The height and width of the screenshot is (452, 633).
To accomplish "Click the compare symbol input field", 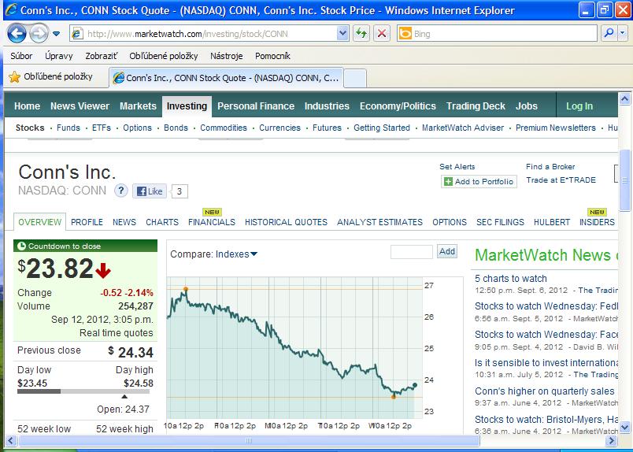I will tap(411, 252).
